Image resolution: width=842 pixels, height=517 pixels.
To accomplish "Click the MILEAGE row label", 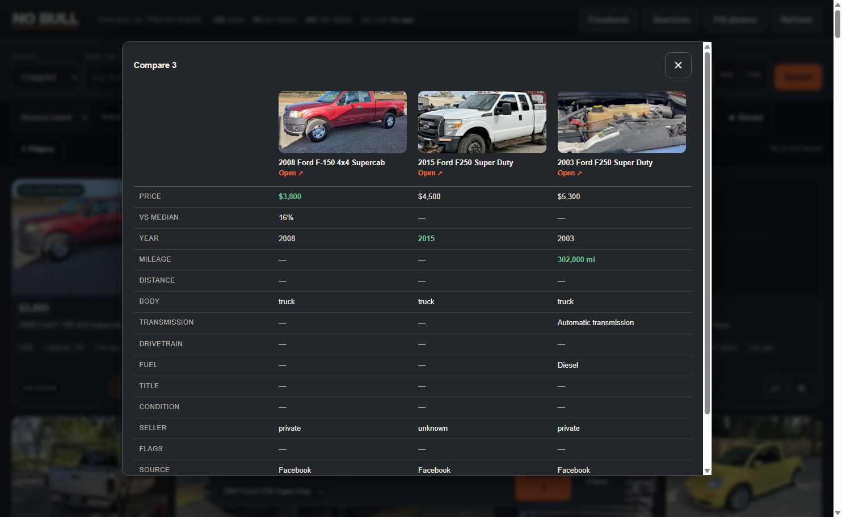I will click(x=155, y=259).
